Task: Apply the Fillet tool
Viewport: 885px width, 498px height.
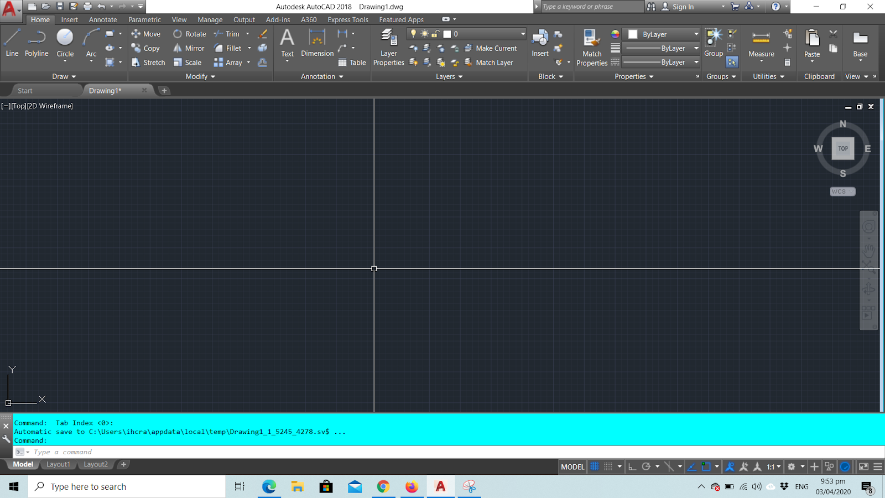Action: (228, 48)
